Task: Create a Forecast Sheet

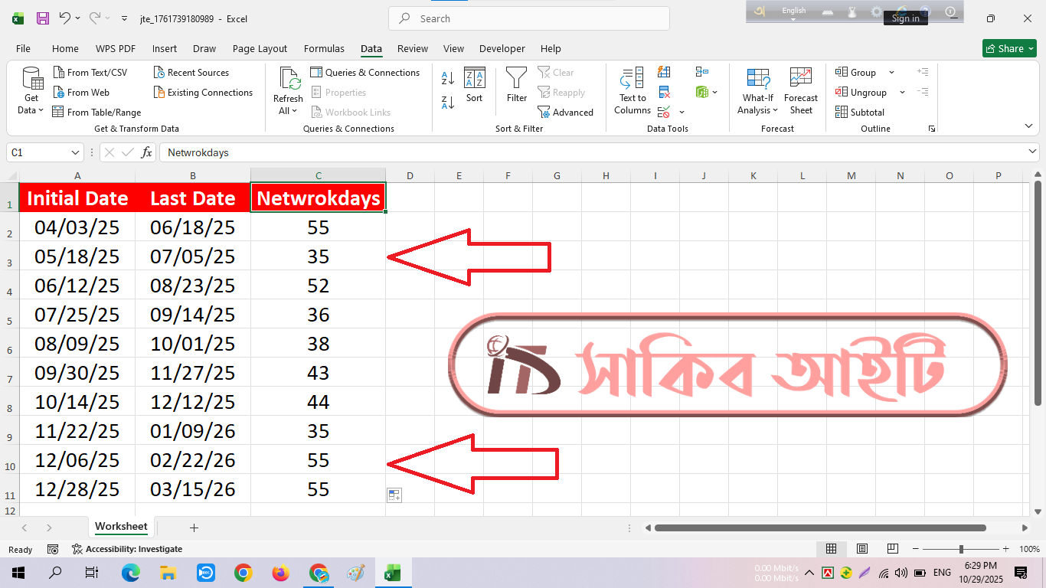Action: point(801,91)
